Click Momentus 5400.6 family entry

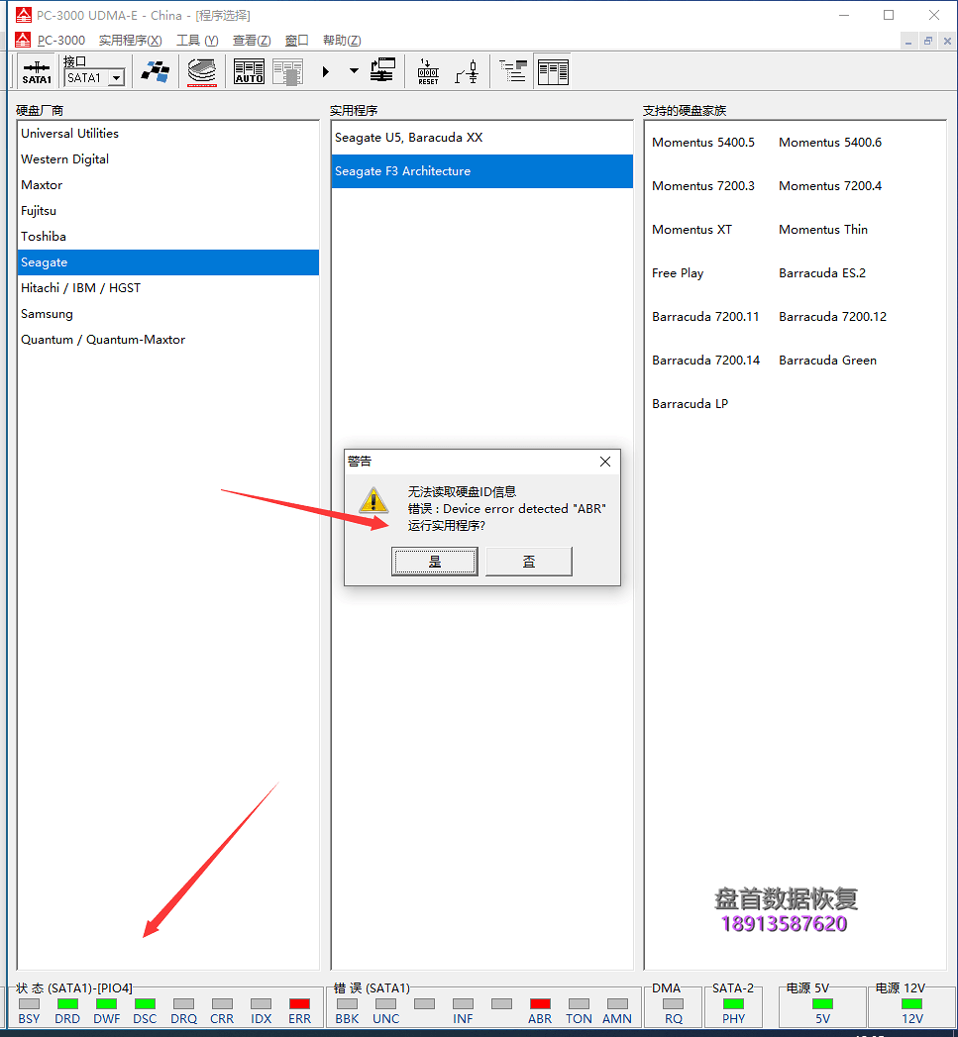tap(829, 143)
